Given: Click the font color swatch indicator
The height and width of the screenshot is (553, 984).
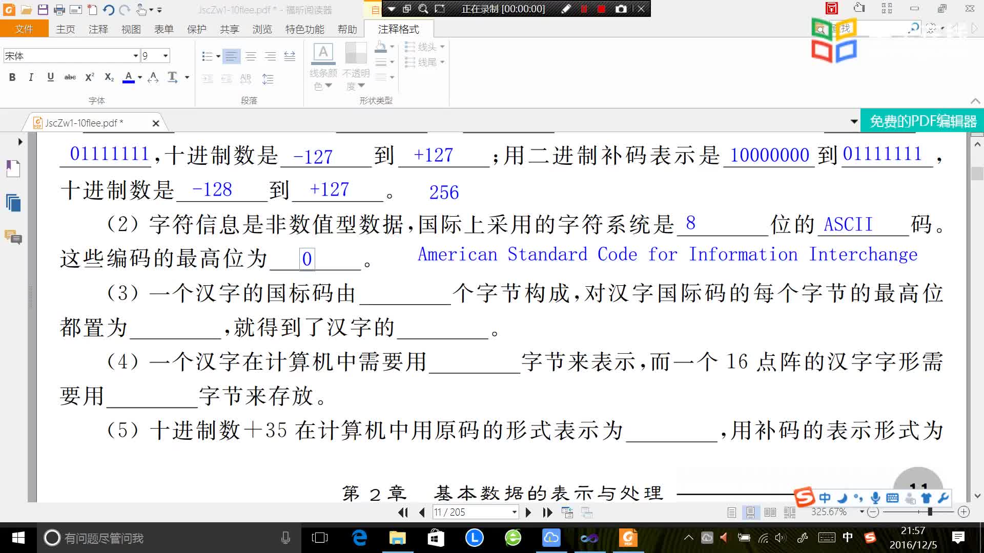Looking at the screenshot, I should tap(128, 81).
